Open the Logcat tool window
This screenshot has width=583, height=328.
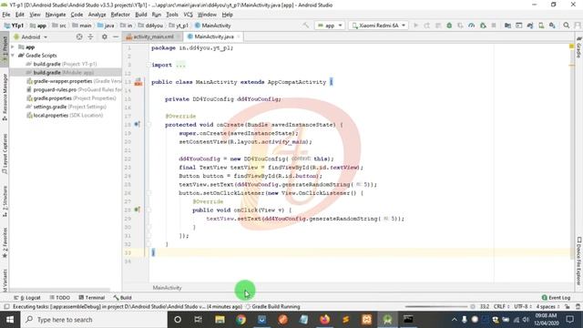[x=27, y=298]
